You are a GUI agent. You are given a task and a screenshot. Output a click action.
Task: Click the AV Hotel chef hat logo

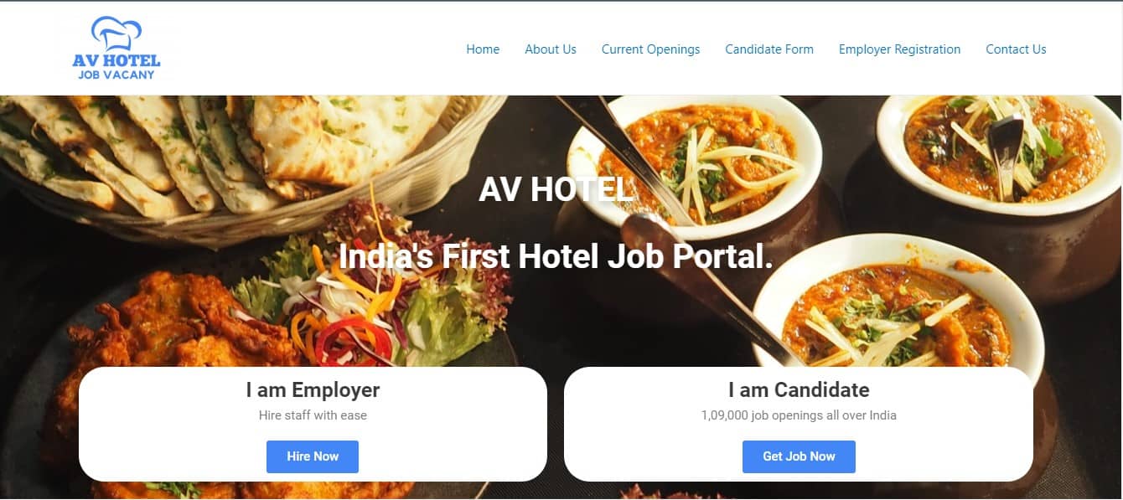(x=116, y=49)
